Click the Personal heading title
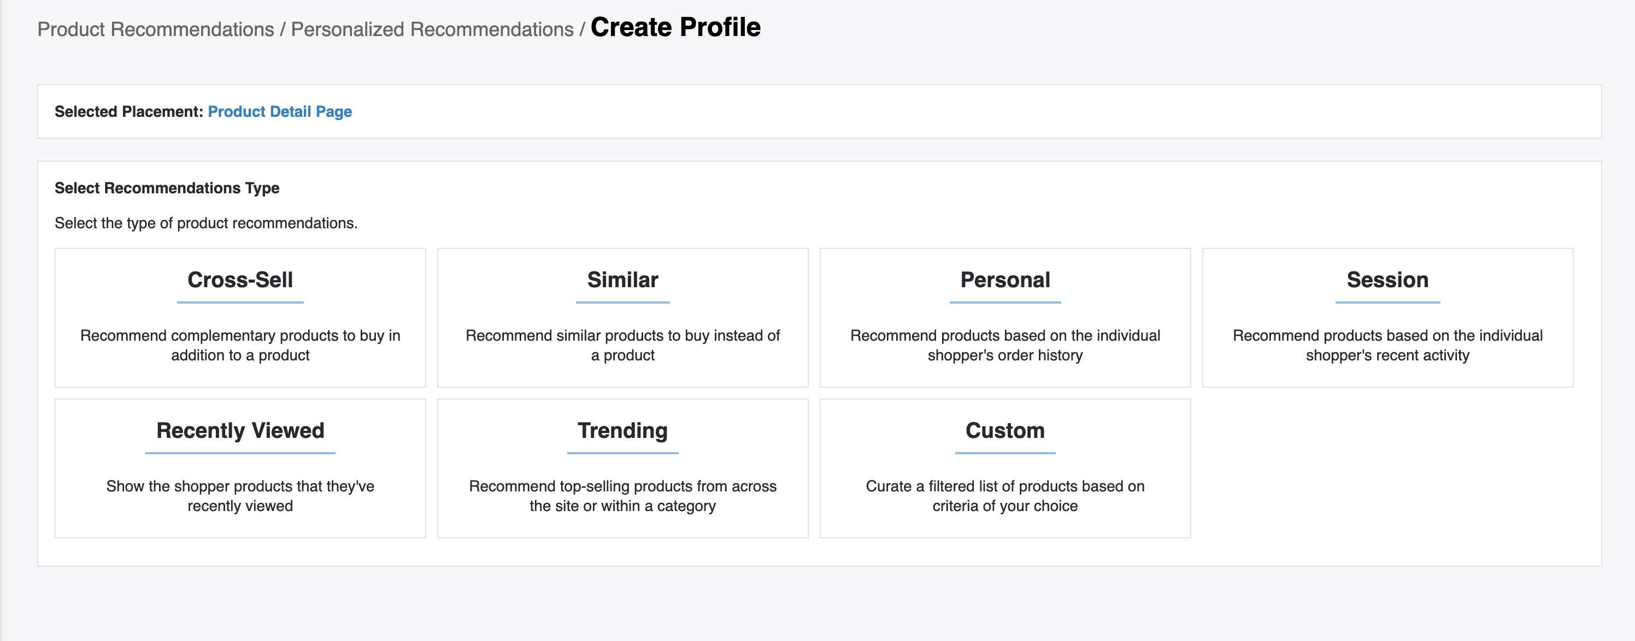Image resolution: width=1635 pixels, height=641 pixels. coord(1005,280)
